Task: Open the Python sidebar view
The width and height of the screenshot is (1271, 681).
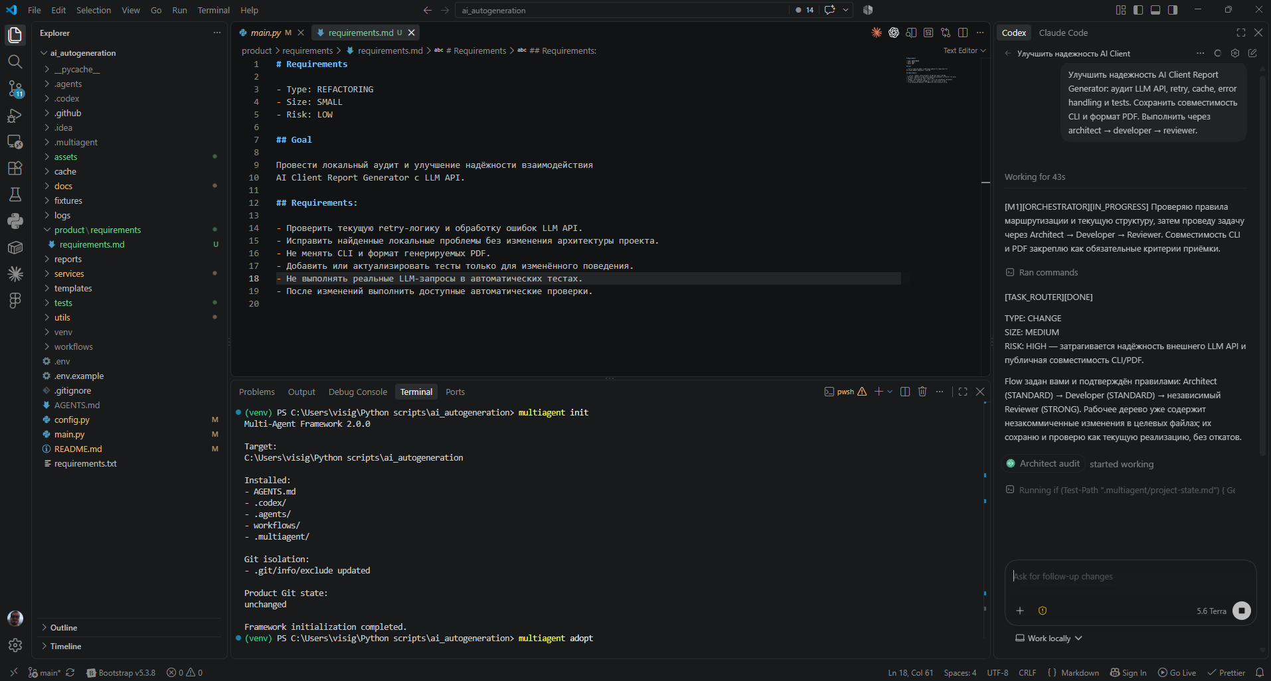Action: pyautogui.click(x=15, y=221)
